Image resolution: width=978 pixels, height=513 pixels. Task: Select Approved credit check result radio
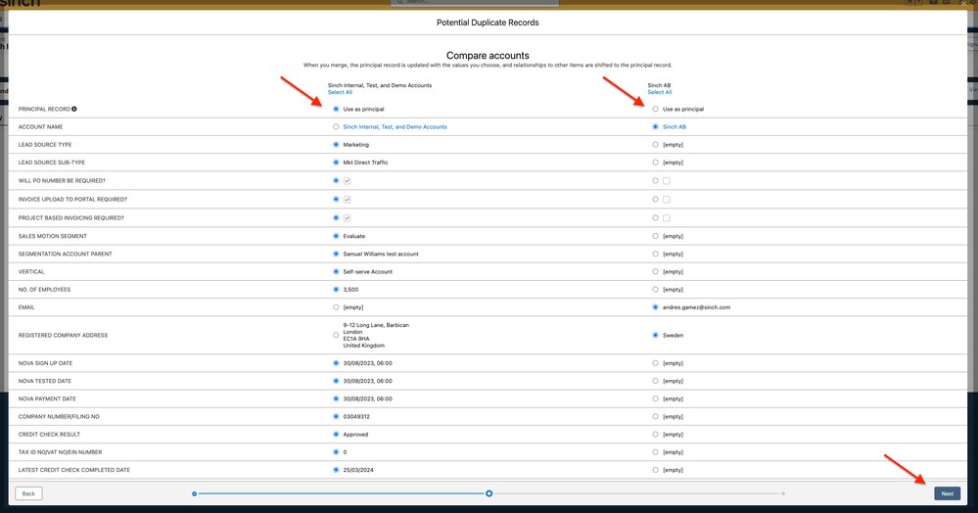[336, 435]
